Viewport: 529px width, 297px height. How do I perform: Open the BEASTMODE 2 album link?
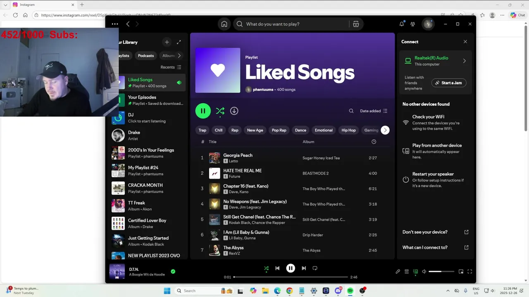tap(315, 174)
